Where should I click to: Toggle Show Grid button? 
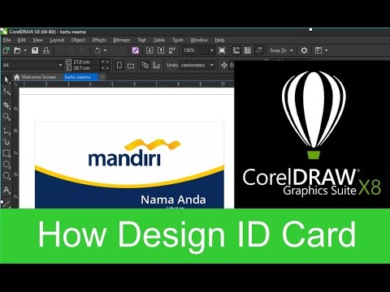coord(248,50)
